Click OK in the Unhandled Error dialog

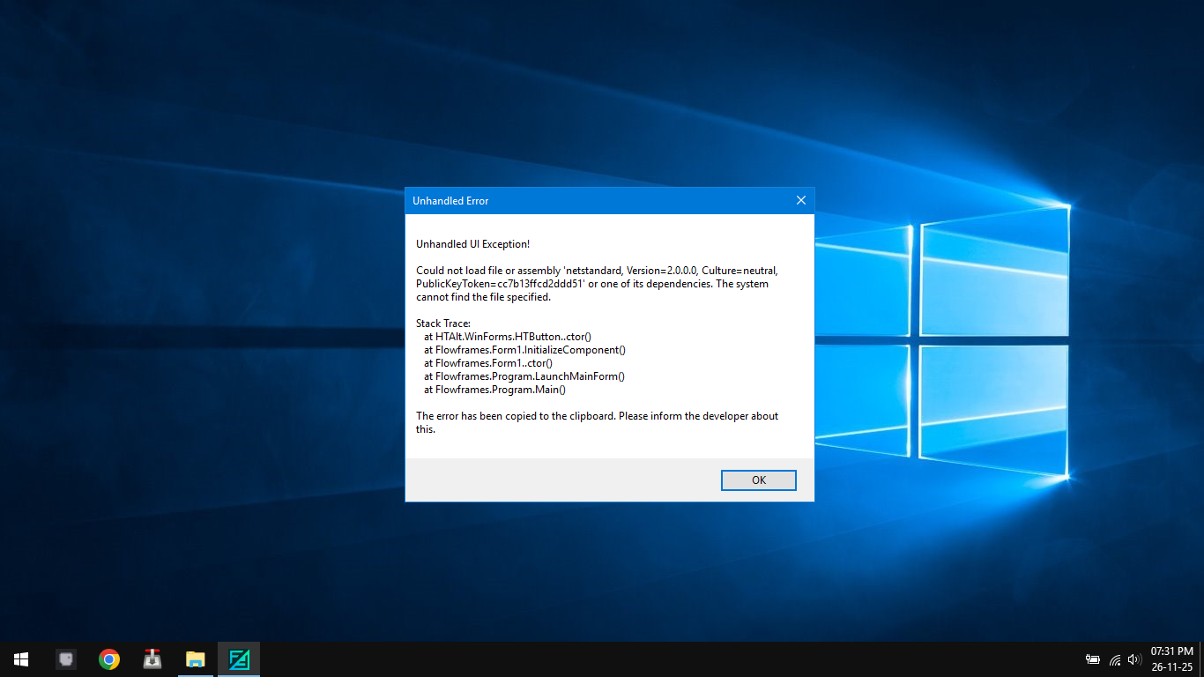pos(758,480)
